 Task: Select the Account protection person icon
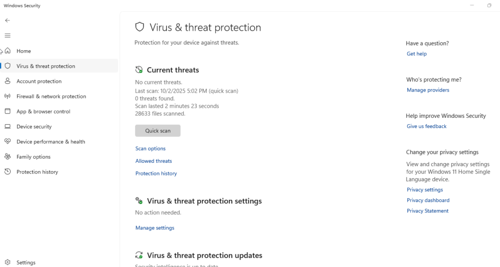[x=8, y=81]
